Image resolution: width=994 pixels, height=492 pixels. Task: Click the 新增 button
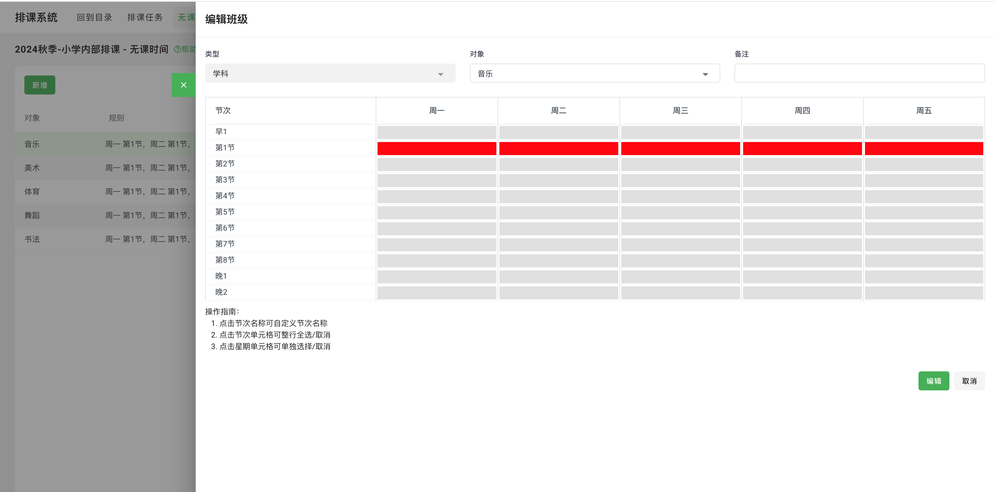point(39,85)
